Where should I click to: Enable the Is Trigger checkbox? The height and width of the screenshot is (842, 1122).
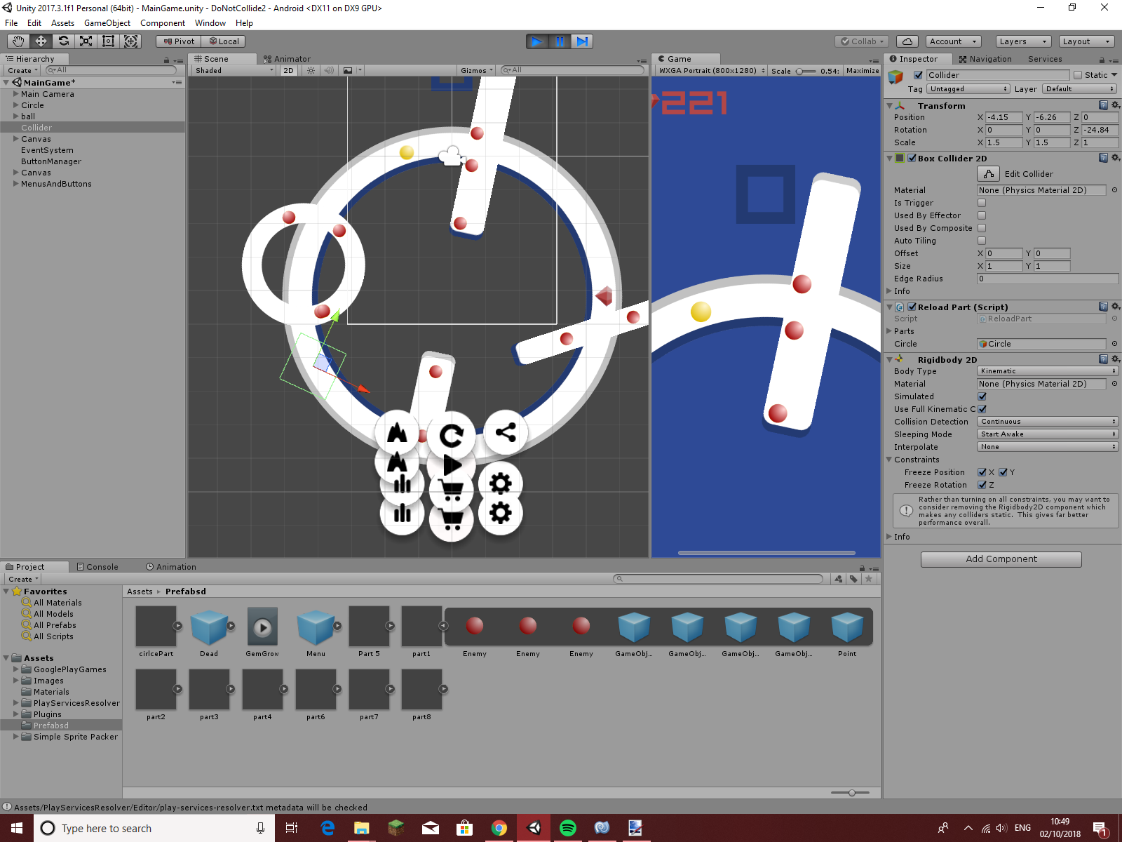pyautogui.click(x=982, y=203)
